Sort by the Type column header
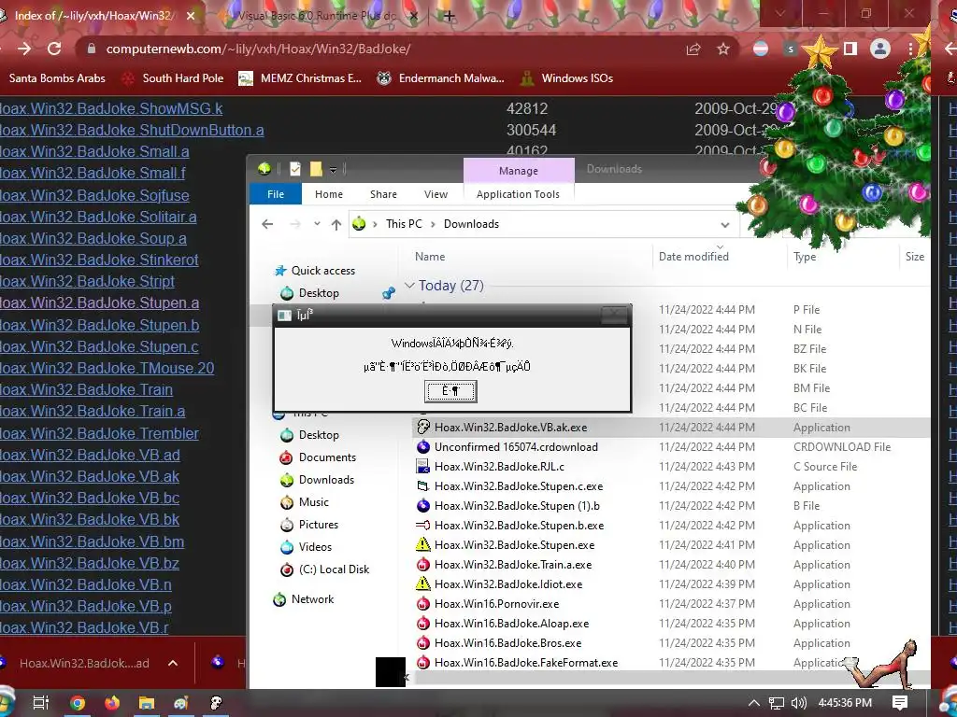The height and width of the screenshot is (717, 957). tap(805, 257)
